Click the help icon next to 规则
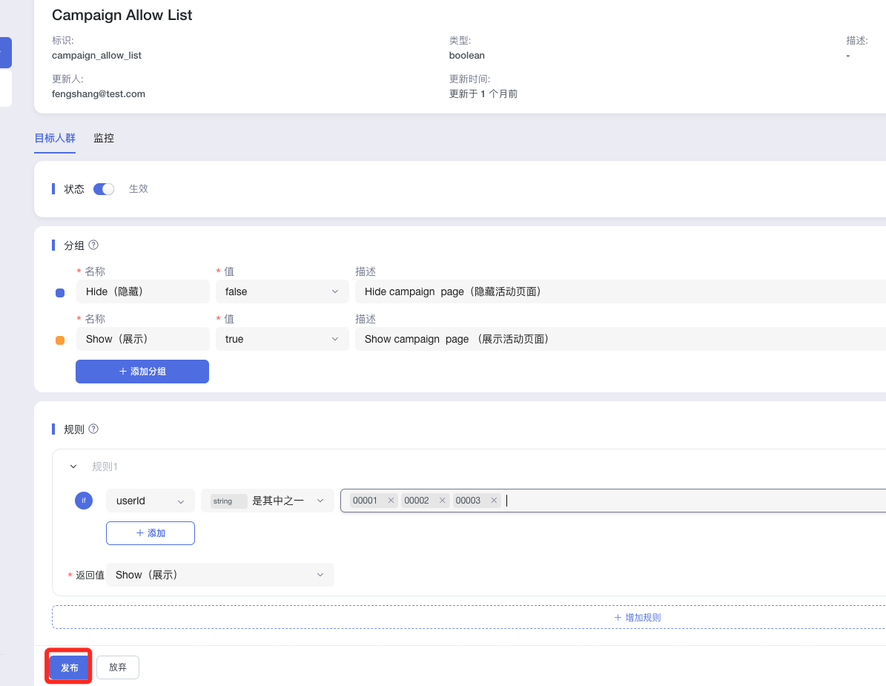This screenshot has height=686, width=886. tap(93, 429)
